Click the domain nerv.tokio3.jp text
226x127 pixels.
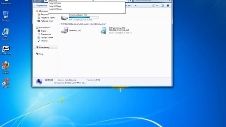[x=71, y=80]
